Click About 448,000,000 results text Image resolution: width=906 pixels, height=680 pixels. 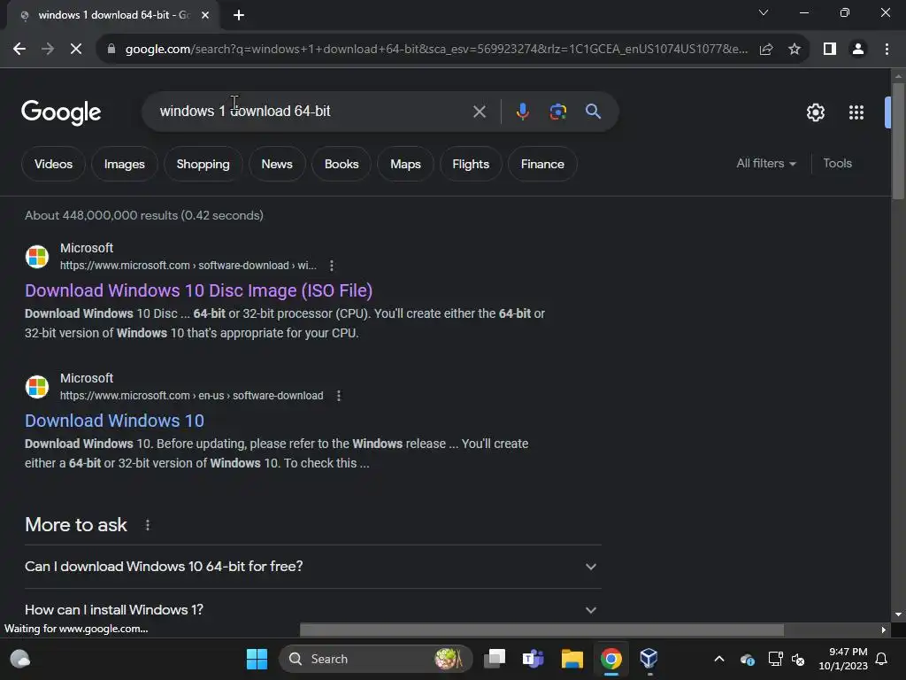144,215
